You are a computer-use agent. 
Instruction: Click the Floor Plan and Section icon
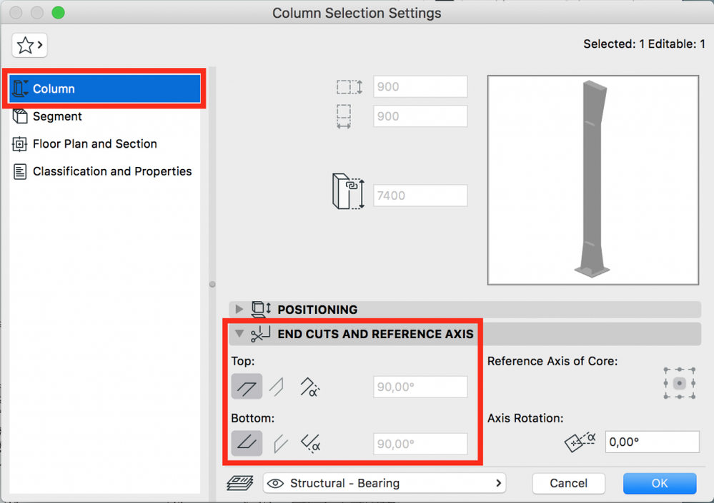pyautogui.click(x=19, y=145)
